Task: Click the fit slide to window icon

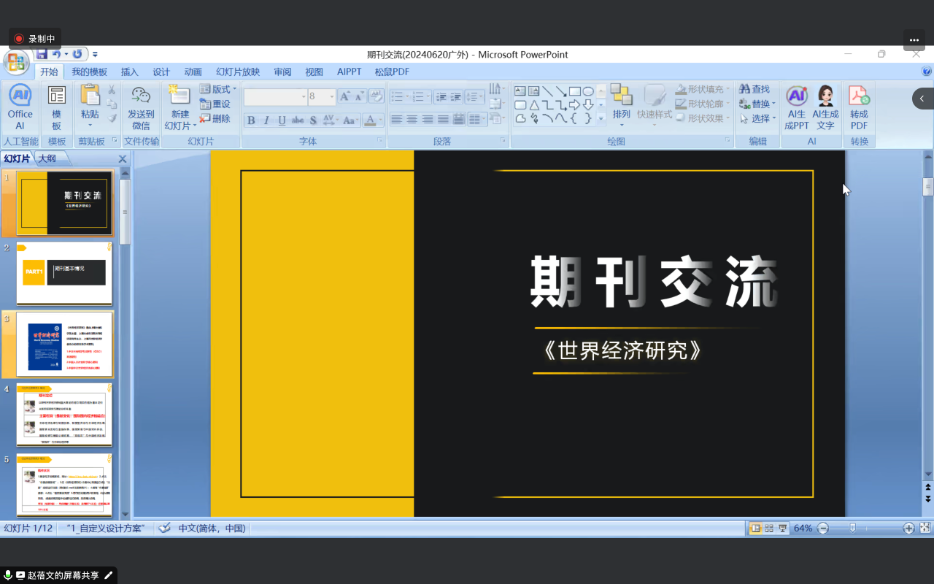Action: tap(925, 528)
